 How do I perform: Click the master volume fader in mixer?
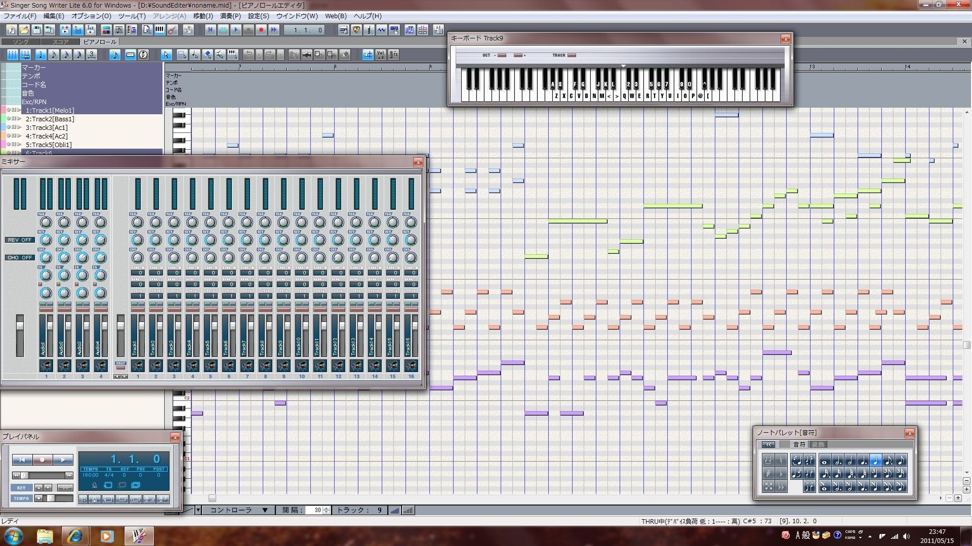[20, 326]
